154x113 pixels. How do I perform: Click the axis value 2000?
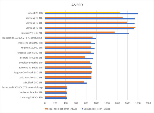click(148, 103)
